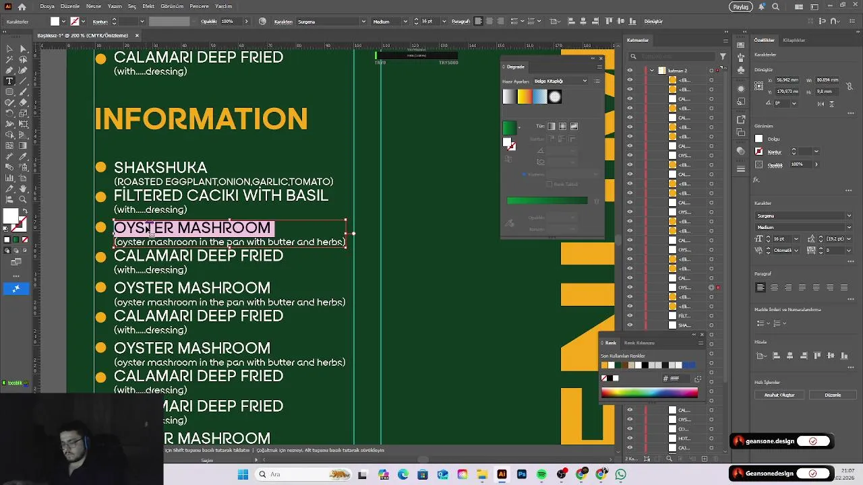Image resolution: width=863 pixels, height=485 pixels.
Task: Open the Medium style dropdown in control bar
Action: [x=405, y=22]
